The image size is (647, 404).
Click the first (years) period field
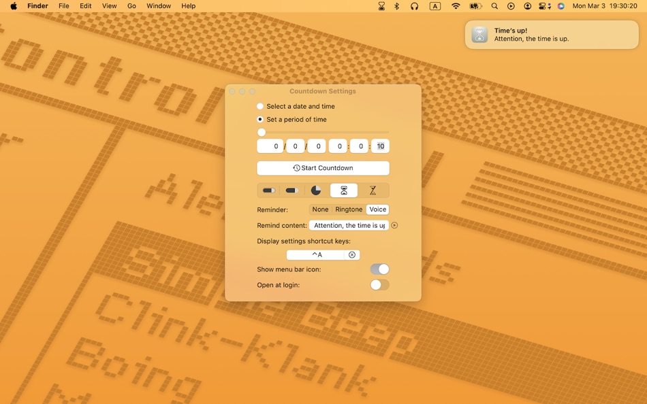pos(270,146)
